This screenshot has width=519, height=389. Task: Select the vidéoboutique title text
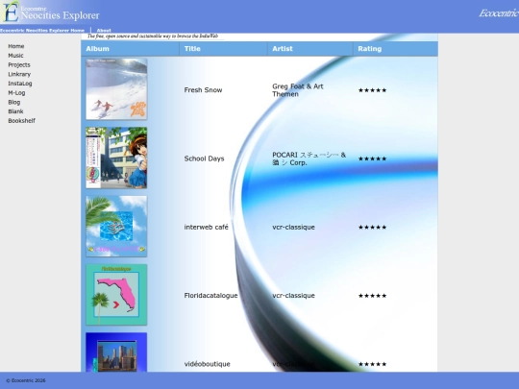[x=207, y=364]
